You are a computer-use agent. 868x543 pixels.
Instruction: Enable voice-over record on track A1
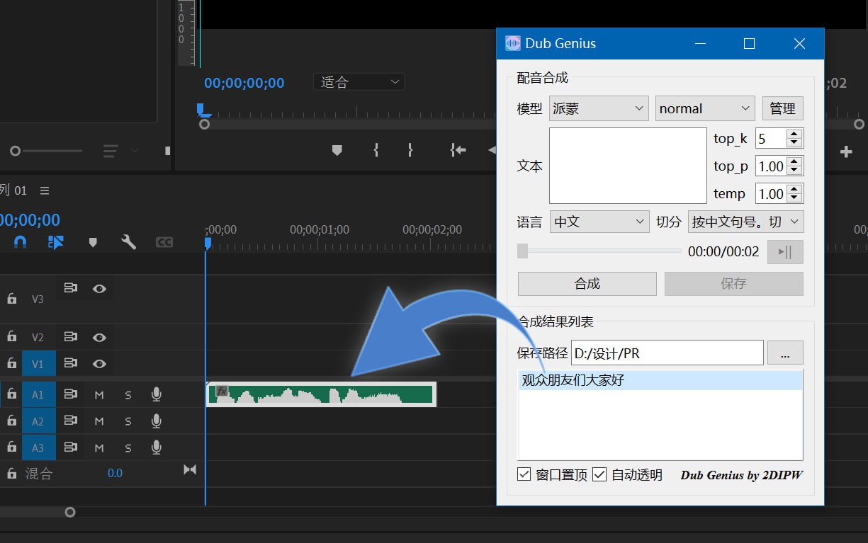pos(157,394)
